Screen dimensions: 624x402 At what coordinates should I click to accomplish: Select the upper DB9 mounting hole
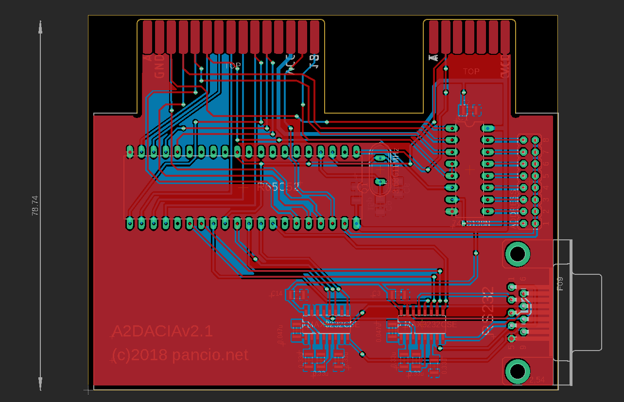pos(517,253)
